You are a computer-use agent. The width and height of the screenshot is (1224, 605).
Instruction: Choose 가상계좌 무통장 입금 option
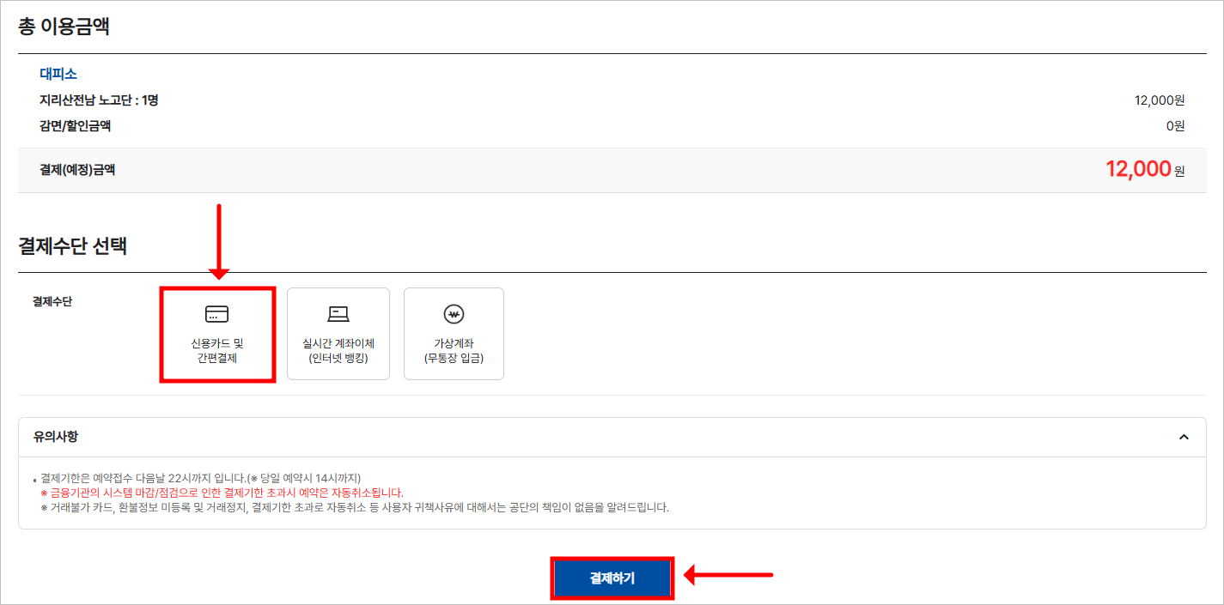454,334
